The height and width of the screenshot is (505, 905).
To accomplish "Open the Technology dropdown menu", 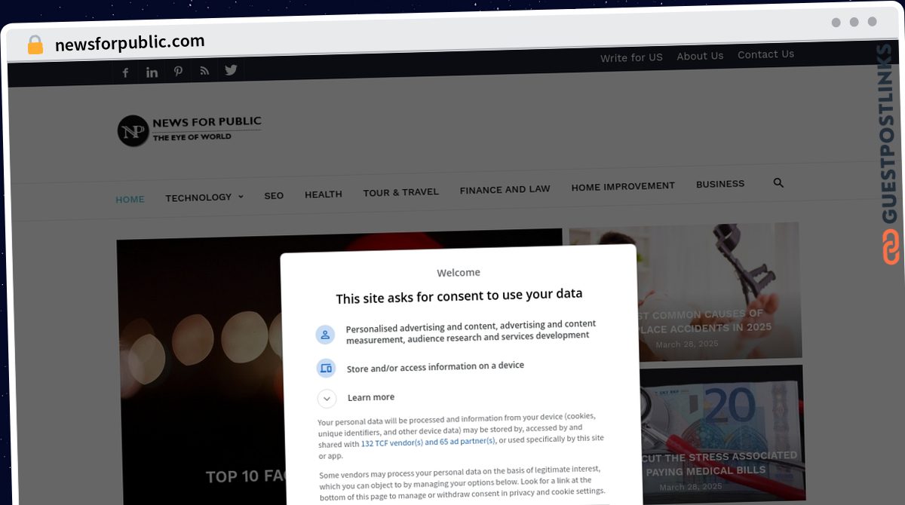I will click(x=204, y=197).
